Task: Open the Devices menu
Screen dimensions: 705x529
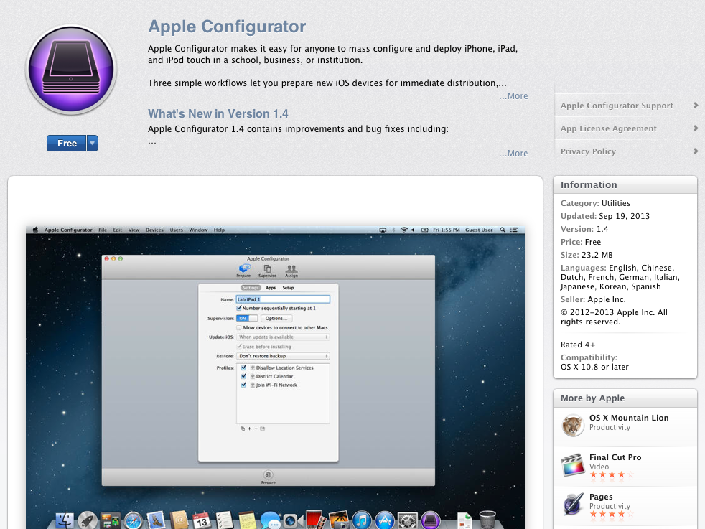Action: tap(154, 230)
